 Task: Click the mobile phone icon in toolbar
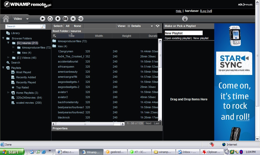(185, 19)
